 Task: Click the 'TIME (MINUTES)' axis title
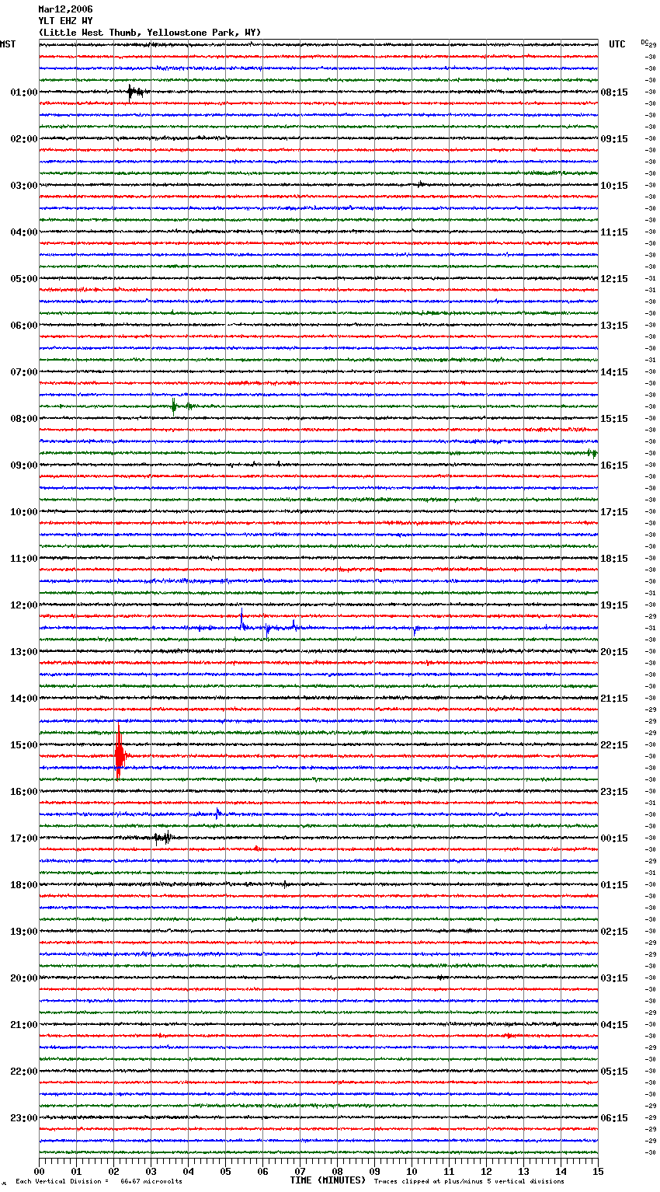(328, 1180)
